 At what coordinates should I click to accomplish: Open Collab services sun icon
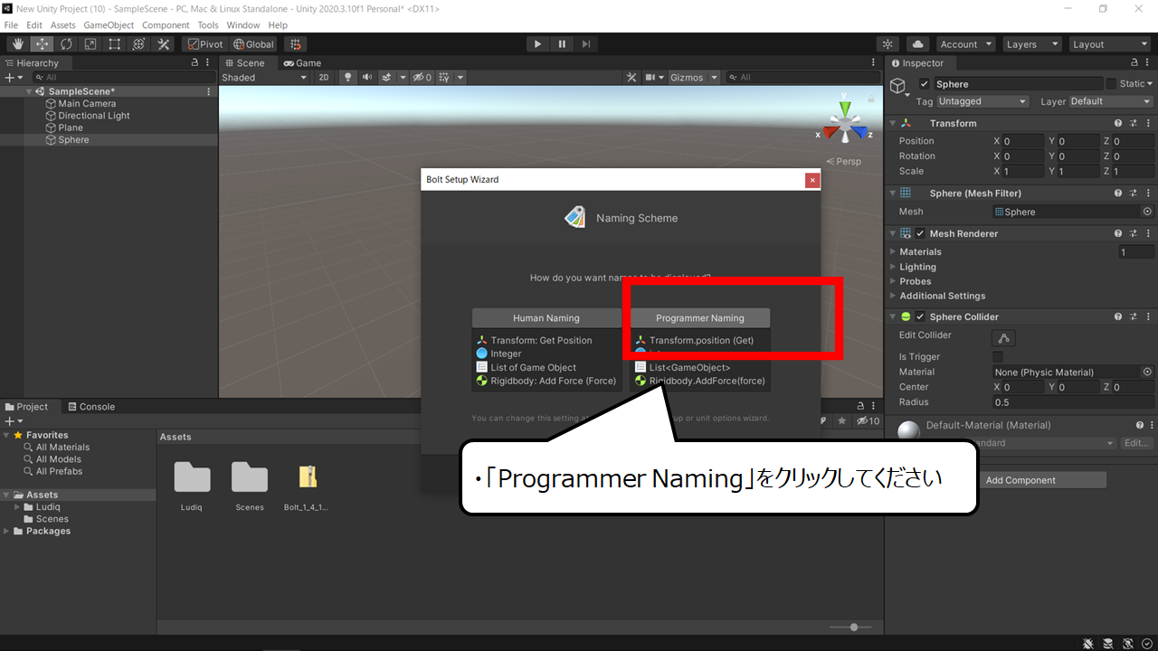(x=888, y=43)
